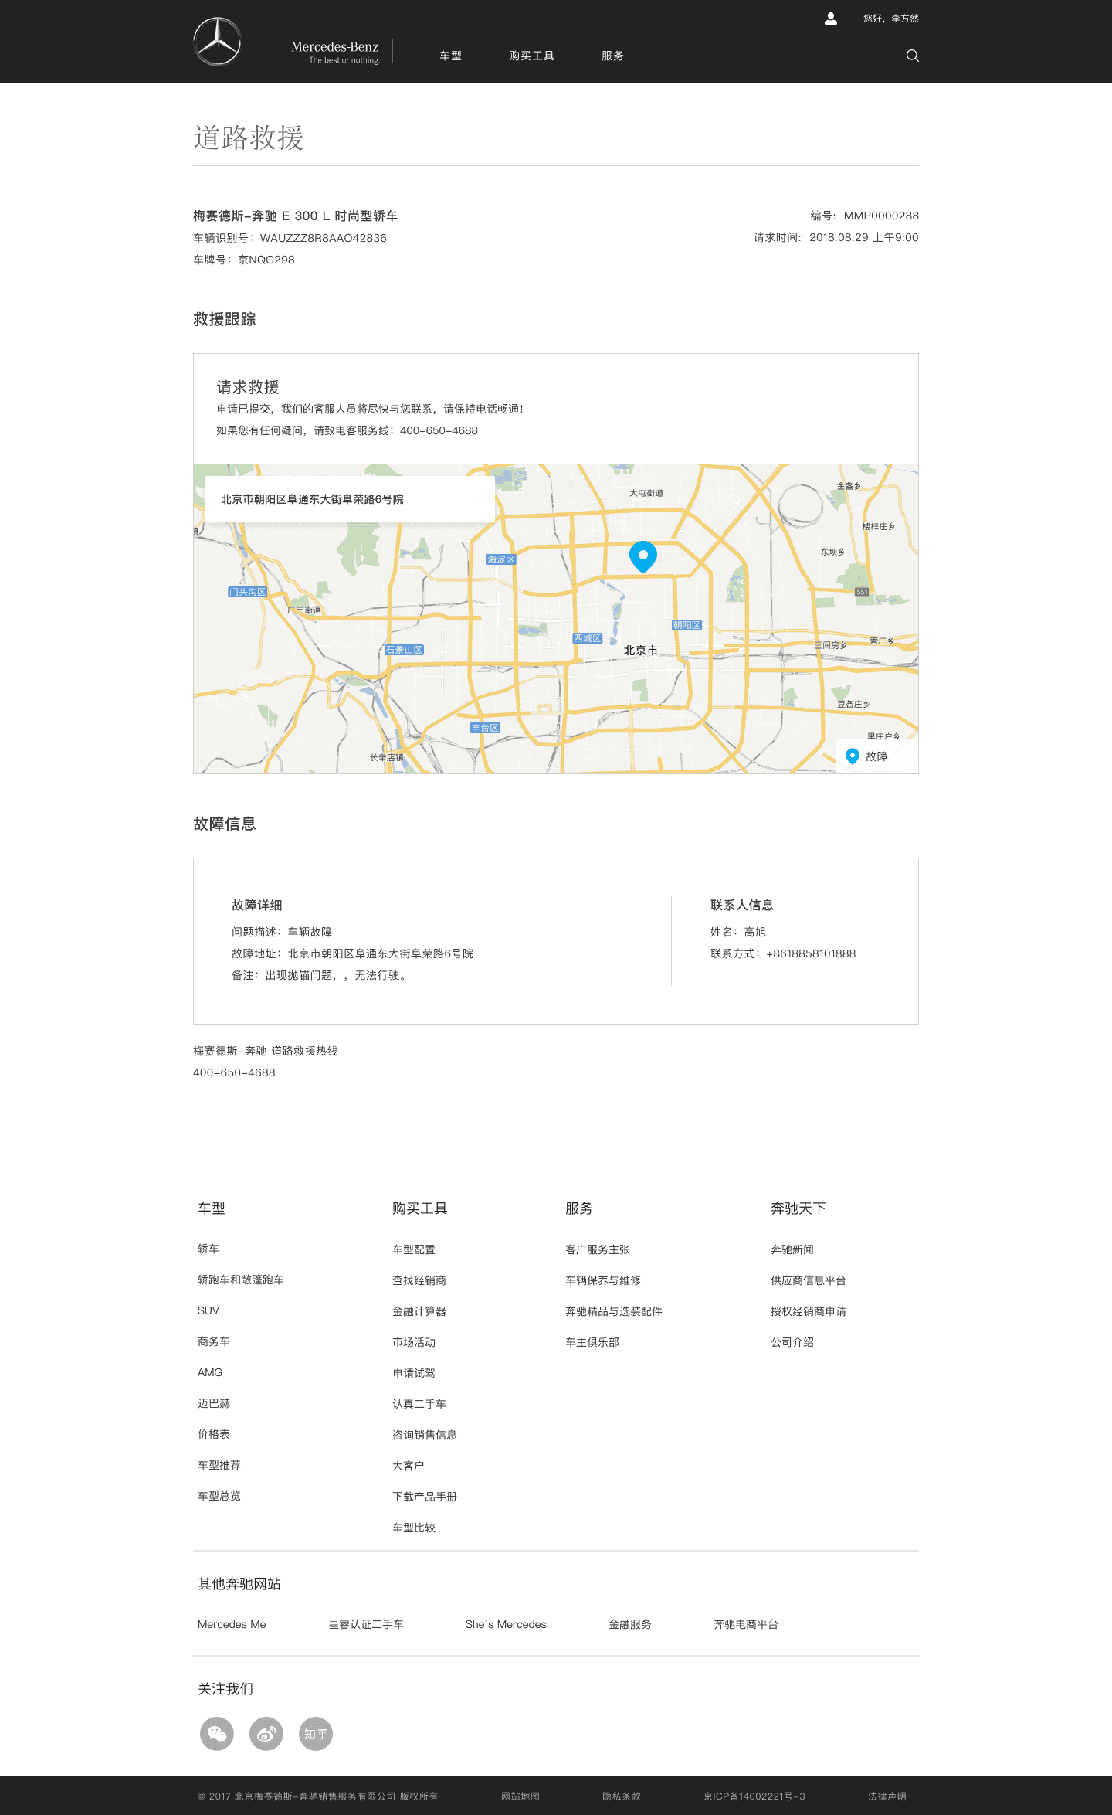Open footer link 下载产品手册
The image size is (1112, 1815).
click(x=425, y=1497)
